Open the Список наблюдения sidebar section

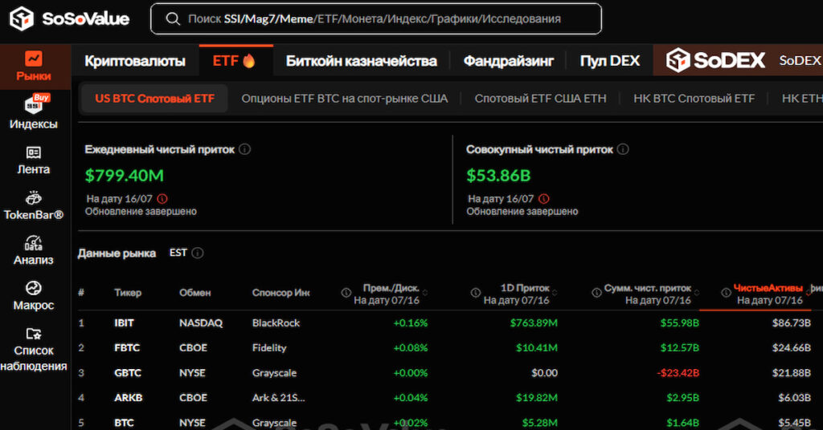(x=34, y=349)
